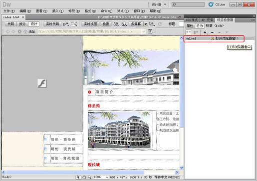Open the 窗口 (Window) menu
Image resolution: width=257 pixels, height=181 pixels.
coord(139,11)
